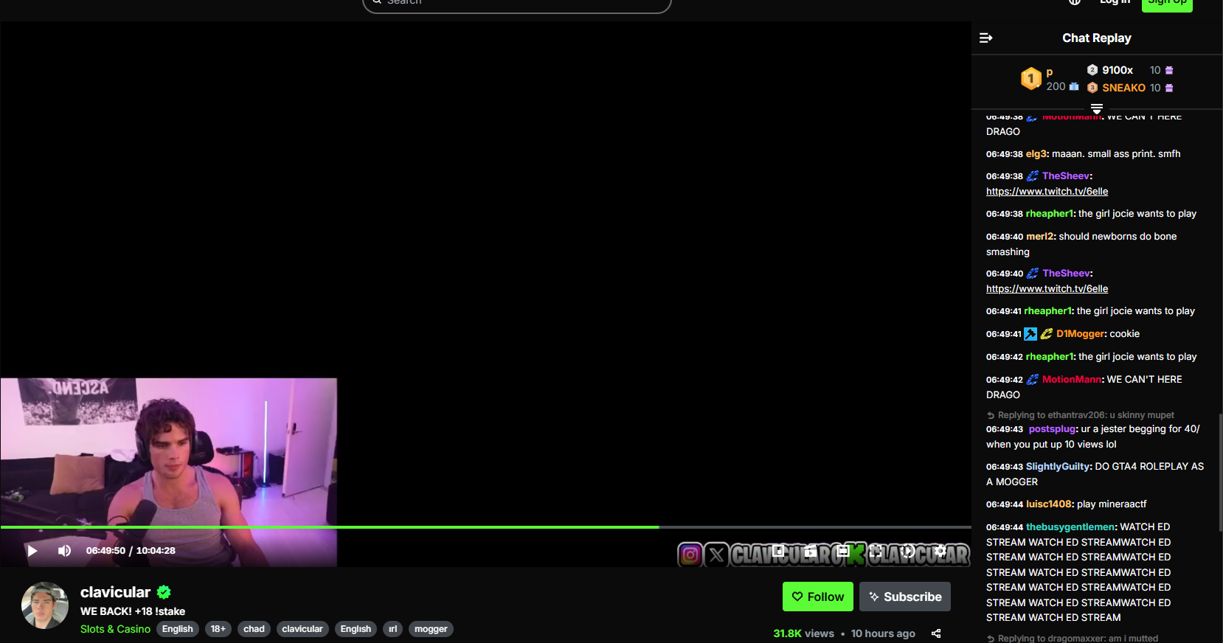This screenshot has width=1223, height=643.
Task: Select the clavicular tag chip
Action: (302, 629)
